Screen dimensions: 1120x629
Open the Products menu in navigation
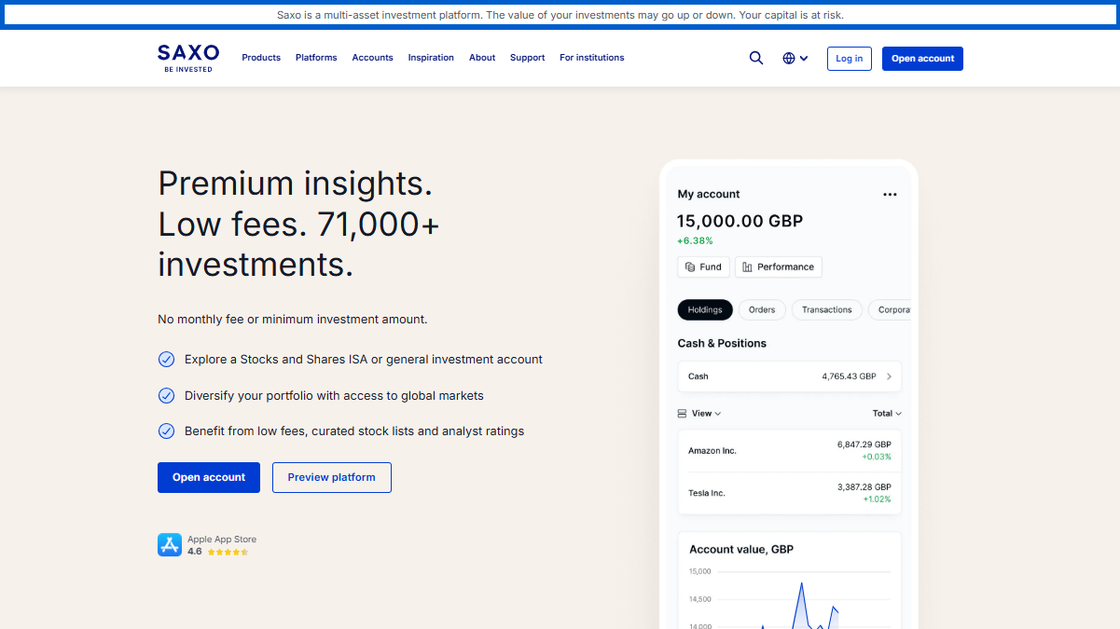tap(261, 58)
